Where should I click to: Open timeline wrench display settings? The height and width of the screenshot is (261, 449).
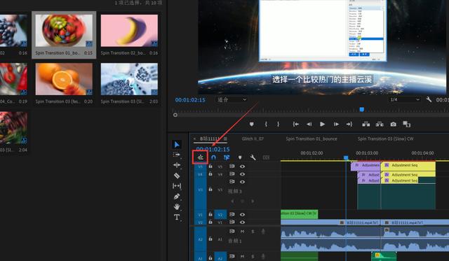pyautogui.click(x=253, y=157)
